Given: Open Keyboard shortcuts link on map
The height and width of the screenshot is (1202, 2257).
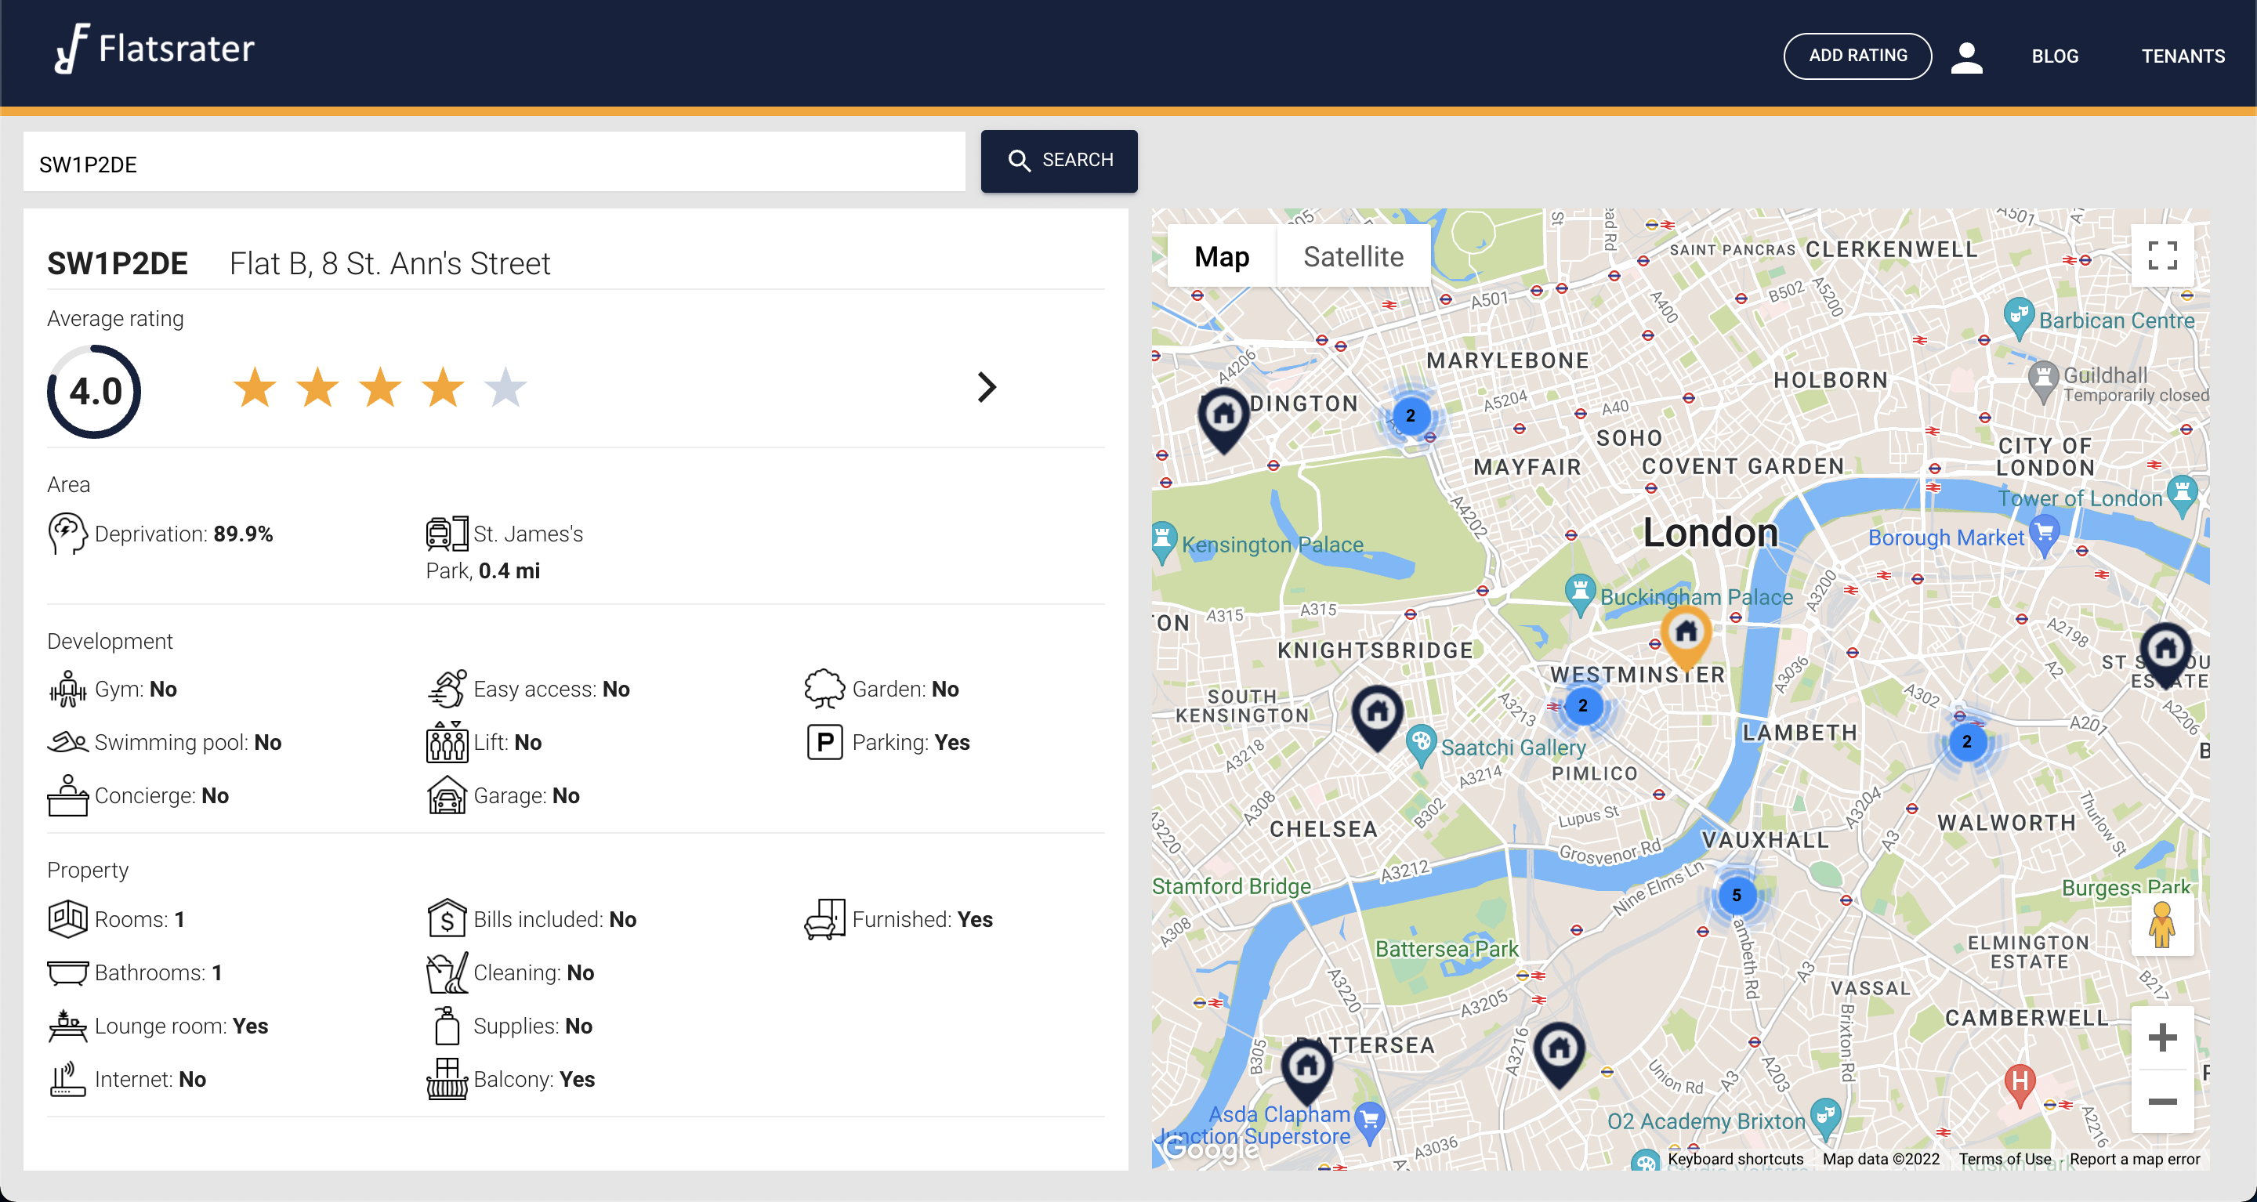Looking at the screenshot, I should click(1735, 1158).
